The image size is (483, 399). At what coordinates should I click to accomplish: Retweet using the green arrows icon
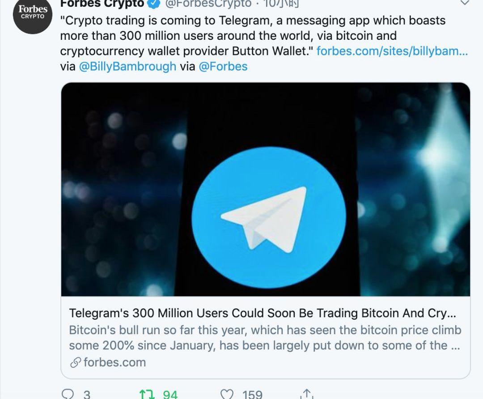pyautogui.click(x=147, y=395)
